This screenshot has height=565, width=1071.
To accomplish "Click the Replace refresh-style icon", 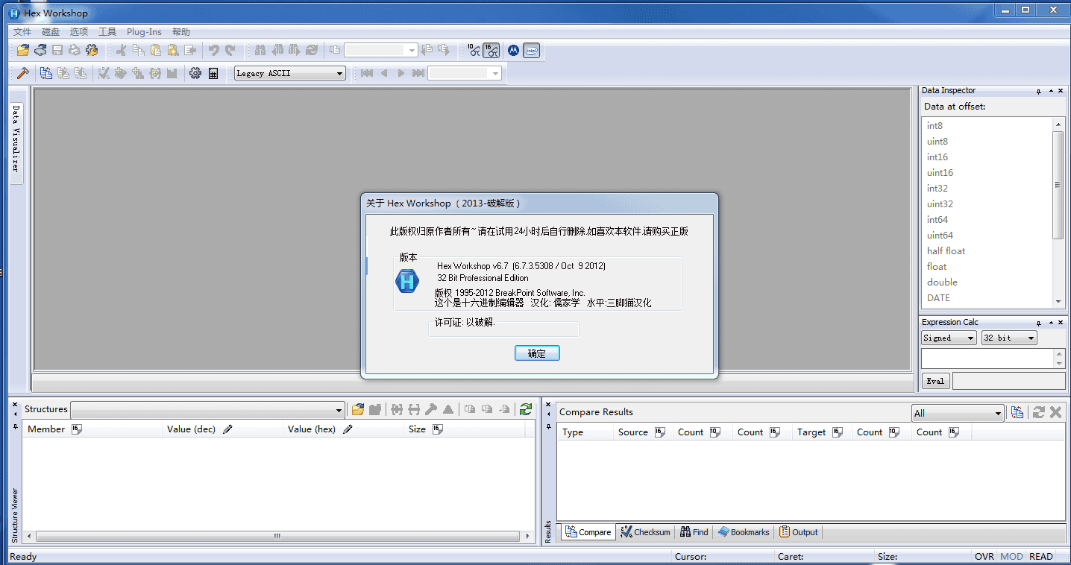I will pos(312,50).
